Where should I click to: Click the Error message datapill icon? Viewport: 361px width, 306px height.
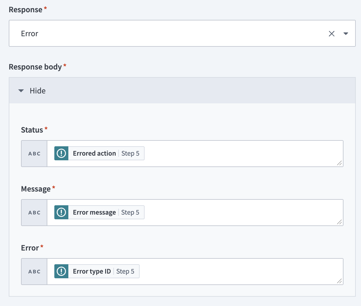tap(61, 212)
